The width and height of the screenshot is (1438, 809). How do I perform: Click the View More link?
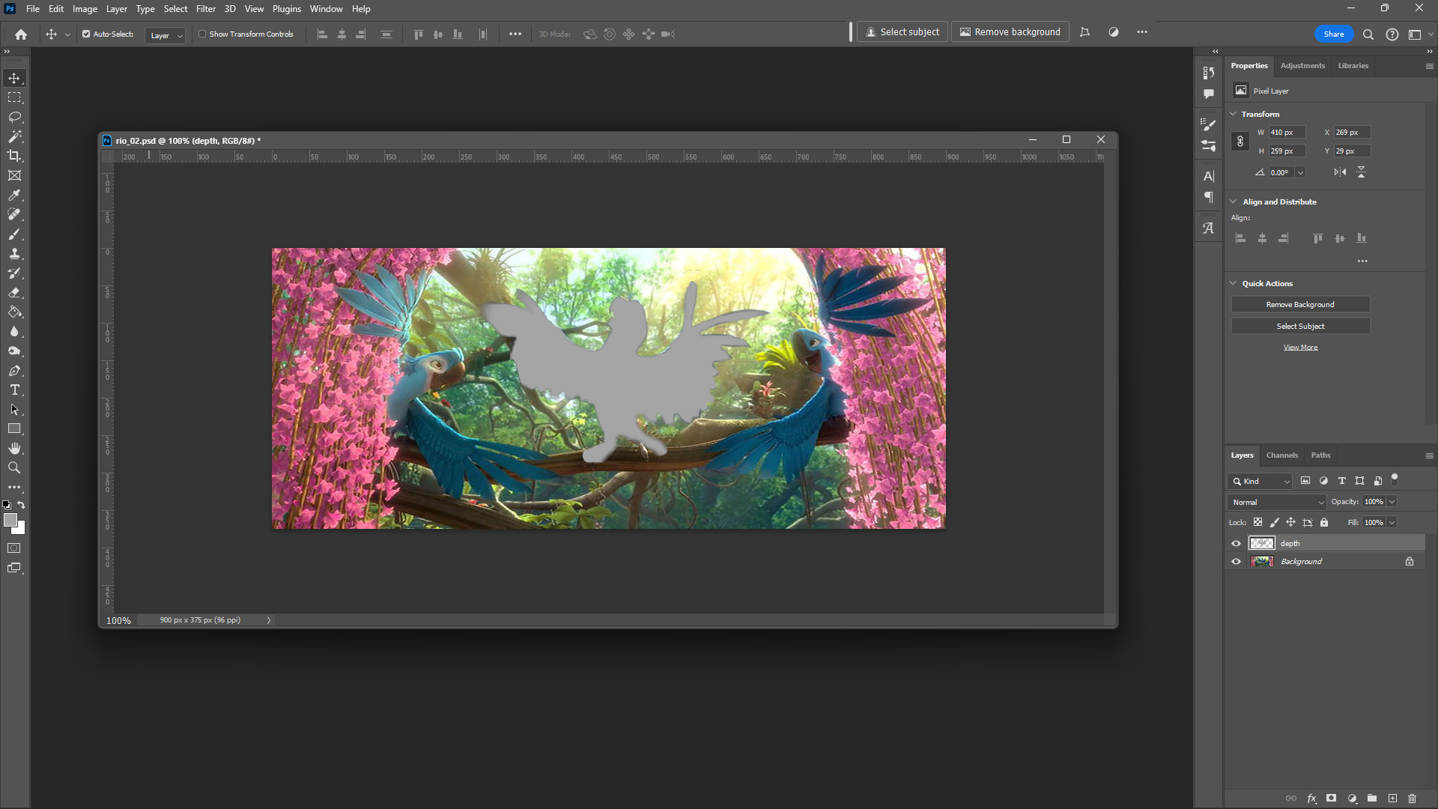[1300, 348]
